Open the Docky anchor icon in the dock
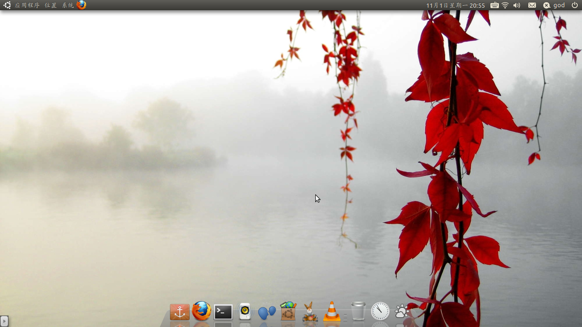 (x=180, y=312)
